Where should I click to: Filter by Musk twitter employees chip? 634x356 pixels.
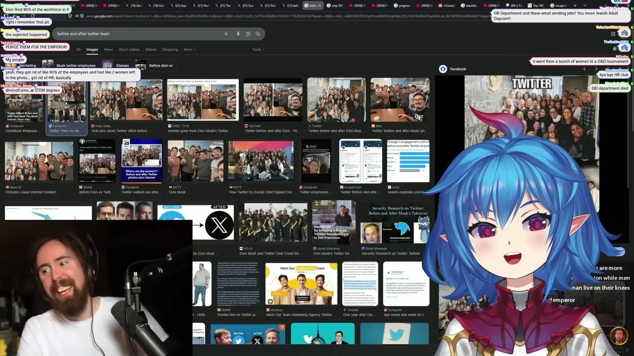pos(69,65)
